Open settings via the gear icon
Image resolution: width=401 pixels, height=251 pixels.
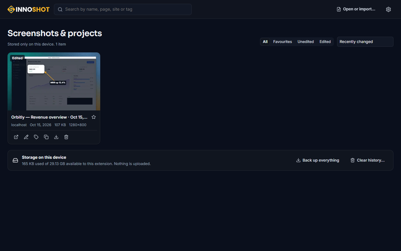pyautogui.click(x=388, y=9)
